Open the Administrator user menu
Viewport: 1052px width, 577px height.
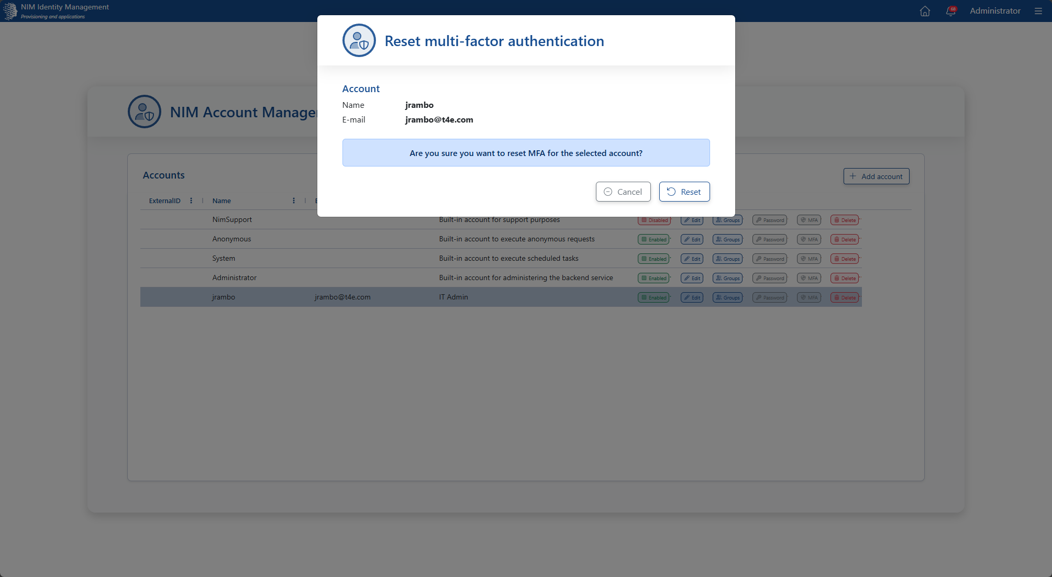click(x=995, y=11)
